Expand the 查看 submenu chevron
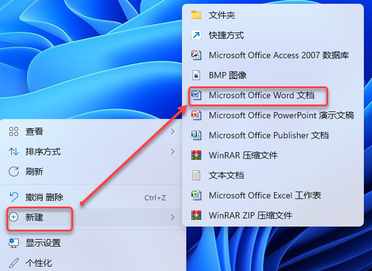The width and height of the screenshot is (372, 271). [173, 131]
